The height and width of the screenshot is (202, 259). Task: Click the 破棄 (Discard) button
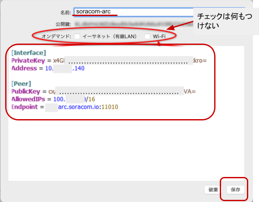(213, 189)
